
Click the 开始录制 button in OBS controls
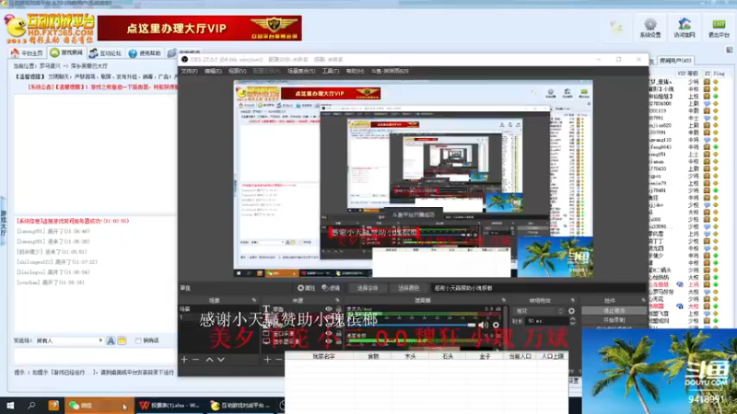point(614,320)
